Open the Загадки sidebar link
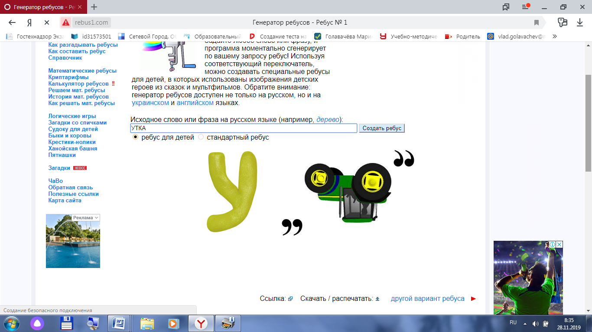 59,168
